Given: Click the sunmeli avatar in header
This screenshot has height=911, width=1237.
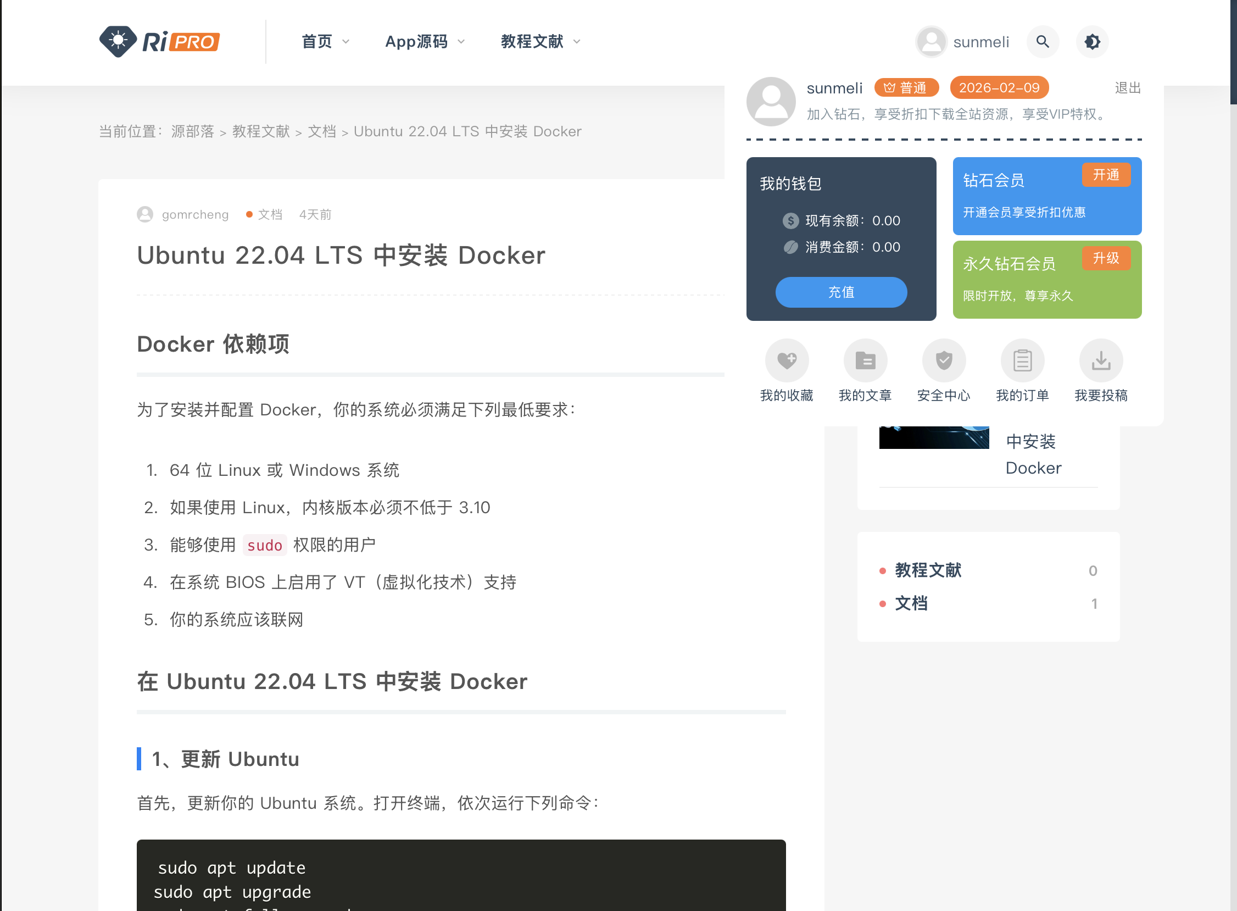Looking at the screenshot, I should (932, 42).
